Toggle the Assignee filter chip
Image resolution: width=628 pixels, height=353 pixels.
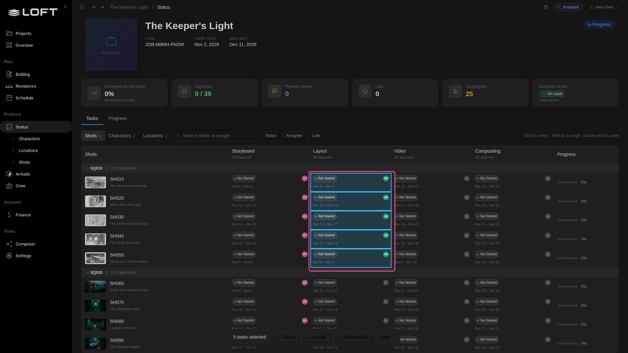coord(294,136)
